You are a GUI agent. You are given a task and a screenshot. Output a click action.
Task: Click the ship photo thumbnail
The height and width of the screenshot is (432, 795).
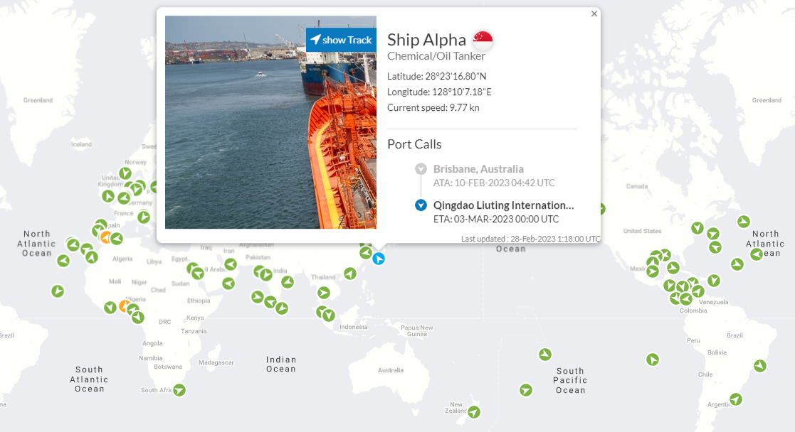270,122
